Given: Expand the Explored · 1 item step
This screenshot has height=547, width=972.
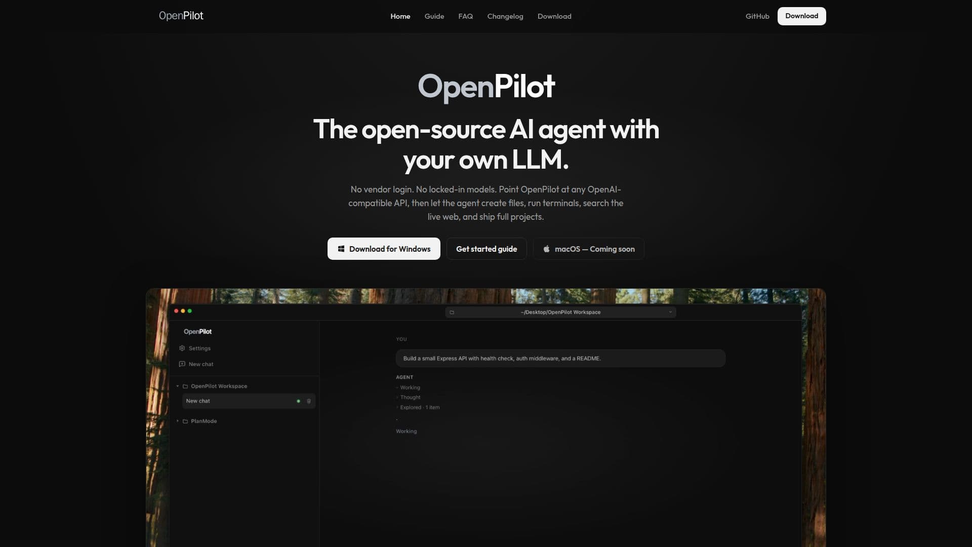Looking at the screenshot, I should coord(418,407).
